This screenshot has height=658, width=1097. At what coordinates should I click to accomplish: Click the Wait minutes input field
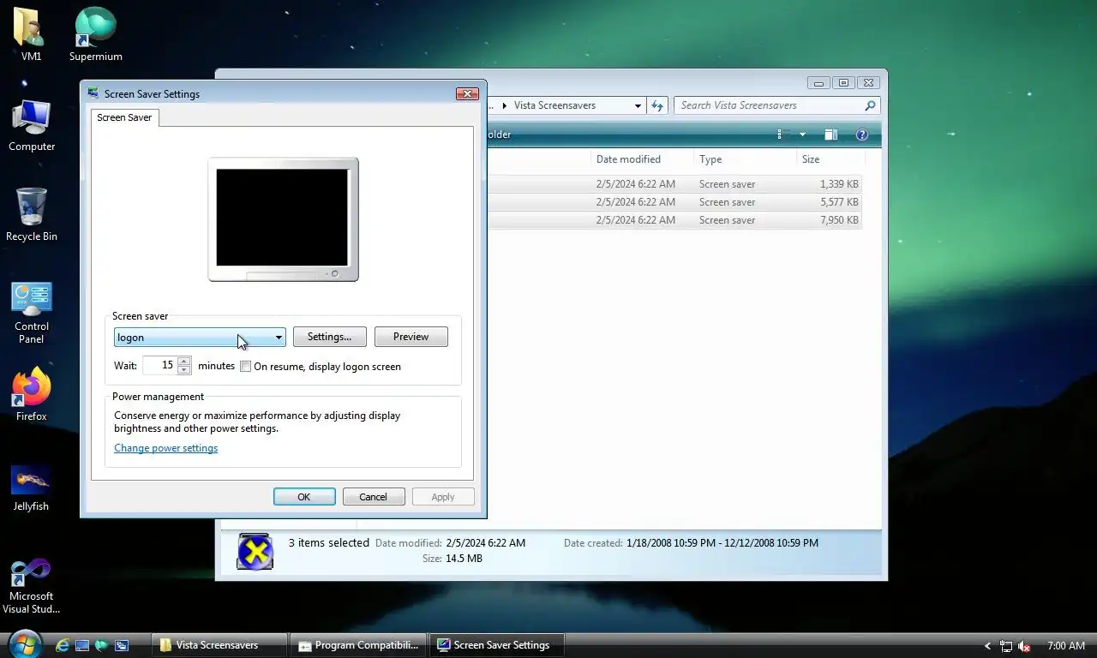click(x=159, y=366)
